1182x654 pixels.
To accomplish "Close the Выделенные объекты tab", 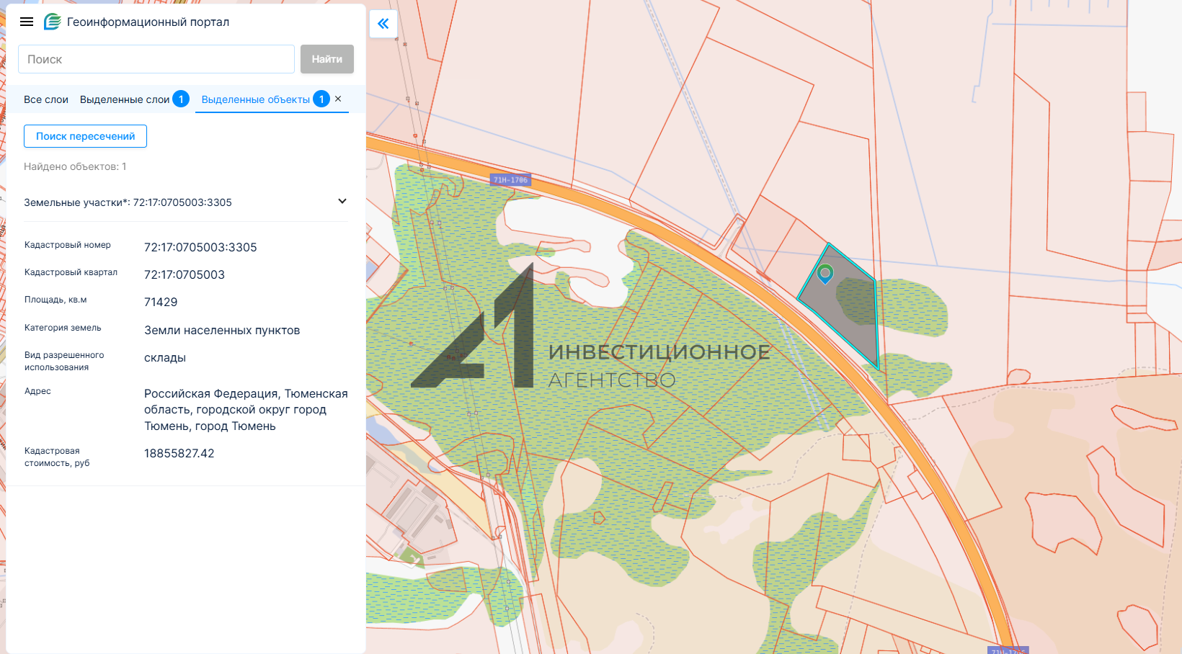I will pos(338,99).
